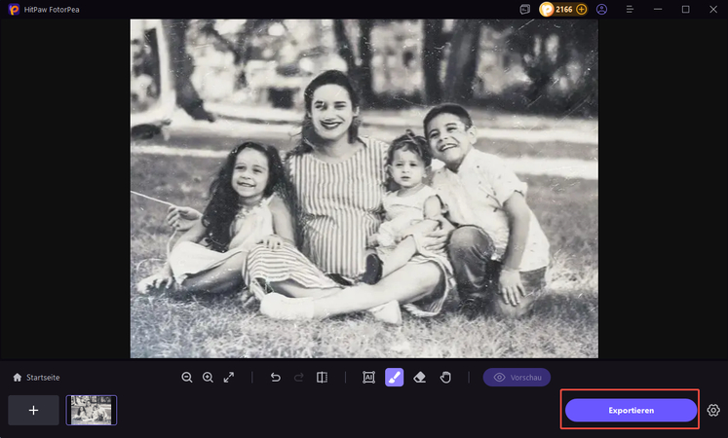Go to Startseite home
Viewport: 728px width, 438px height.
36,378
